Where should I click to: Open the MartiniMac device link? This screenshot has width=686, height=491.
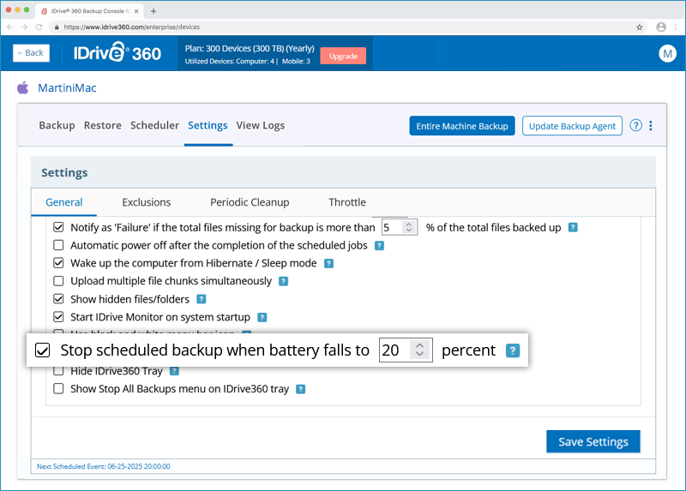(67, 88)
